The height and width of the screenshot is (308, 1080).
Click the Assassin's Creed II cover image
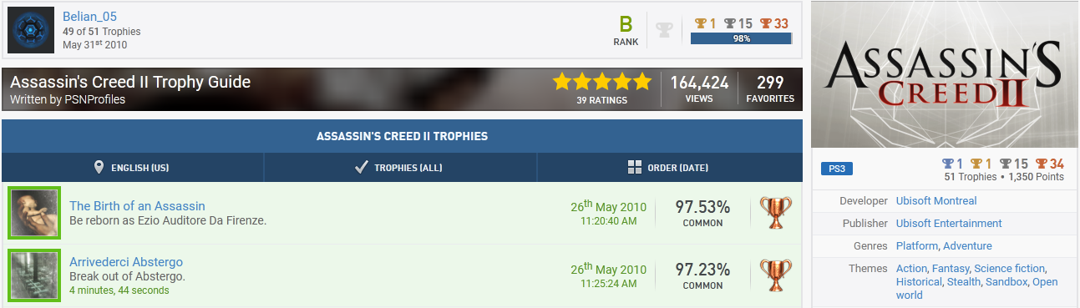(x=944, y=73)
